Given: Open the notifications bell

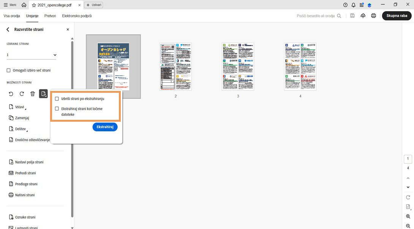Looking at the screenshot, I should (x=353, y=5).
